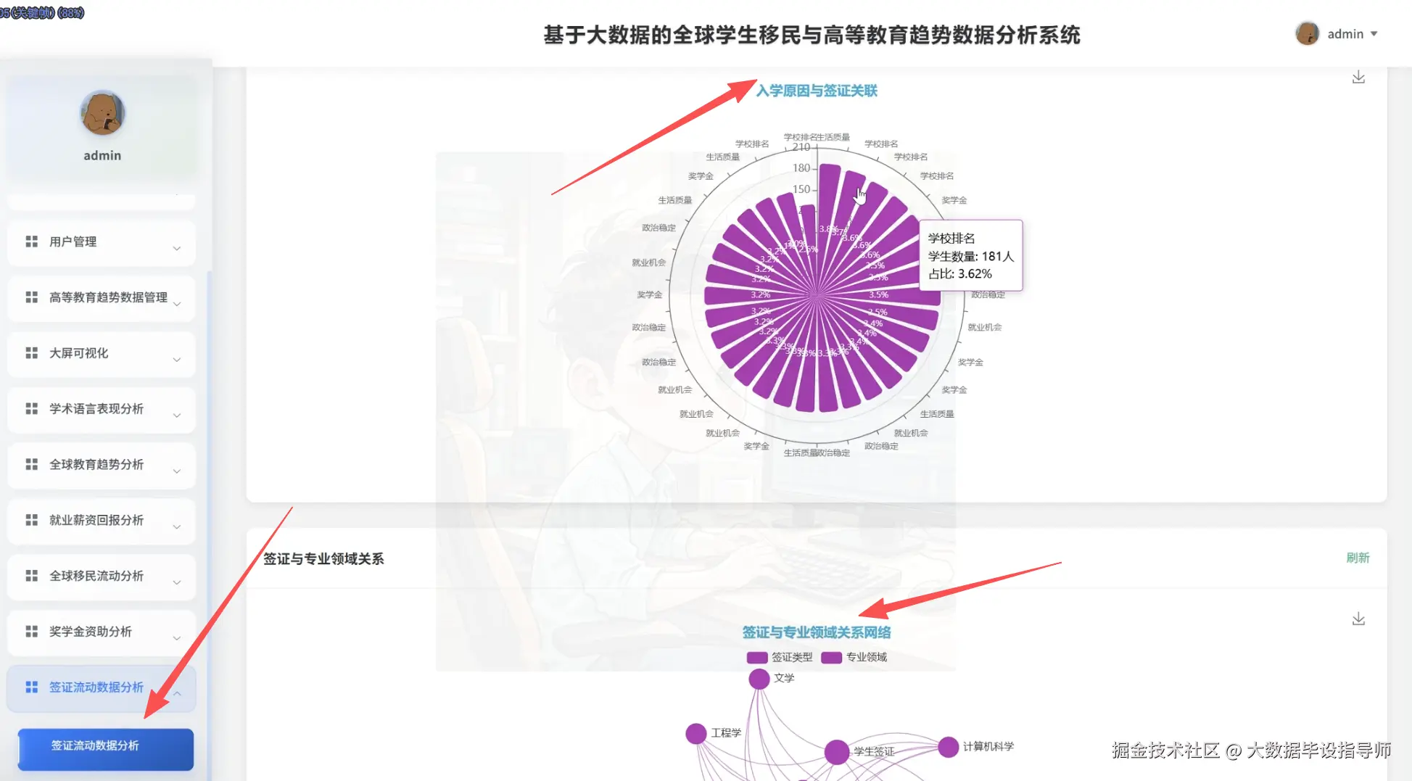Expand the 高等教育趋势数据管理 menu chevron
This screenshot has height=781, width=1412.
click(x=177, y=304)
